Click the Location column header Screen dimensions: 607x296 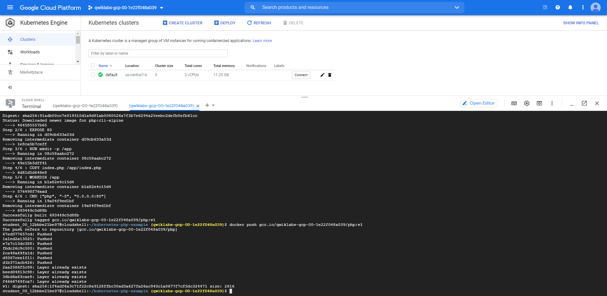[132, 66]
